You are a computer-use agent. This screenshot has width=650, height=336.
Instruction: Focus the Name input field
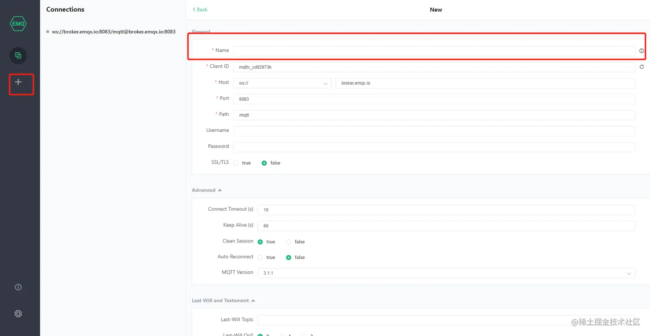tap(434, 51)
